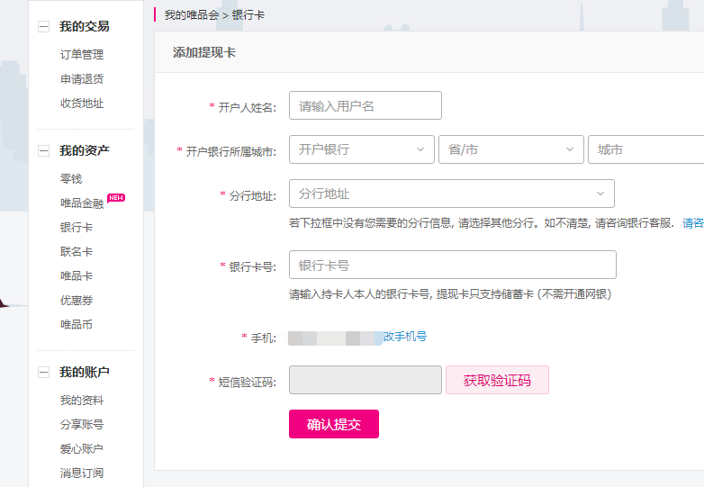The image size is (704, 487).
Task: Open 联名卡 in sidebar
Action: (x=77, y=251)
